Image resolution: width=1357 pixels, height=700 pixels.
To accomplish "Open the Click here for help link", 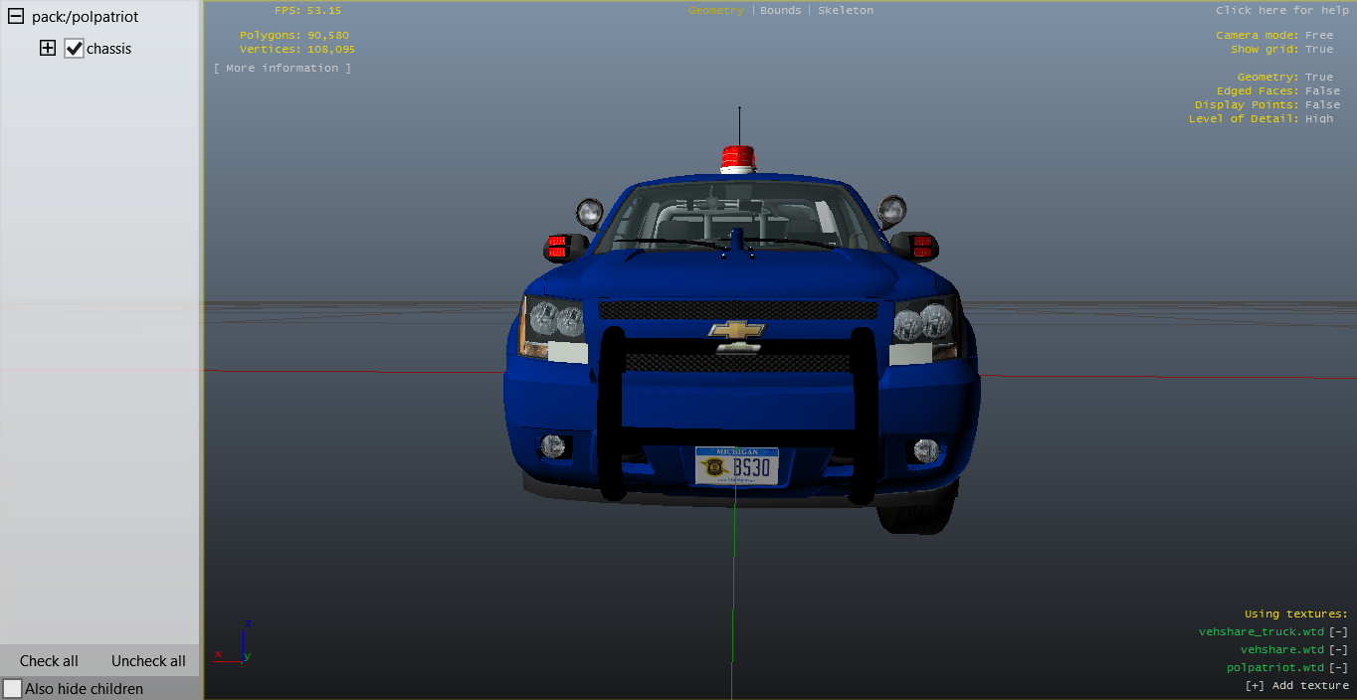I will click(x=1281, y=10).
